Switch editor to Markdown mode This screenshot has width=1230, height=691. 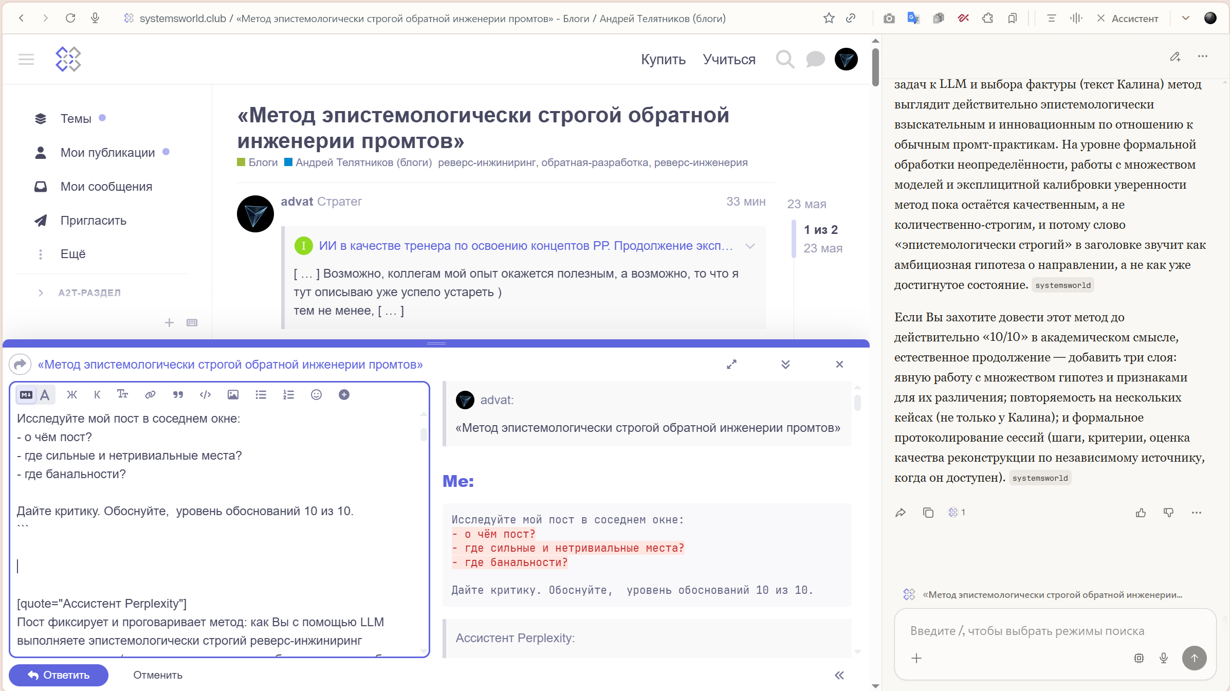click(26, 394)
